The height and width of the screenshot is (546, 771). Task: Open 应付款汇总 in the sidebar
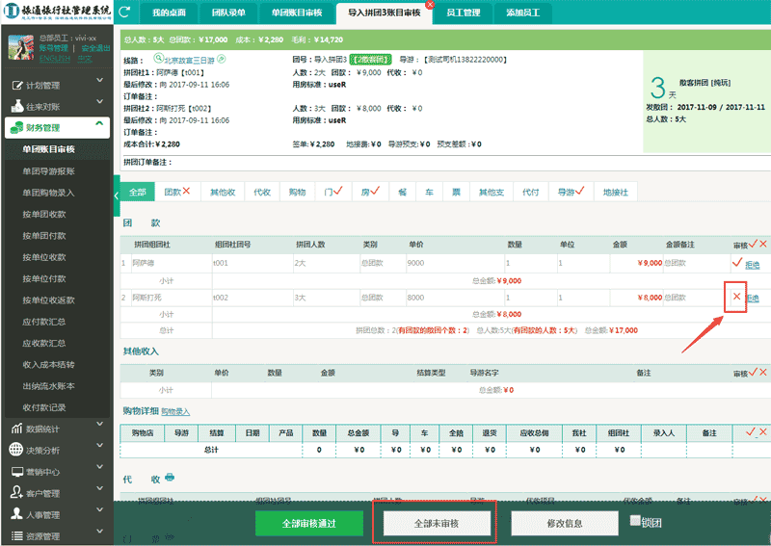43,322
